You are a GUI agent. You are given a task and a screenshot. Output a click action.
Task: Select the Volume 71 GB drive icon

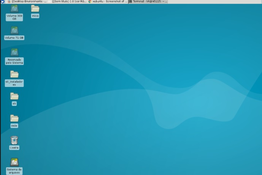pyautogui.click(x=14, y=30)
